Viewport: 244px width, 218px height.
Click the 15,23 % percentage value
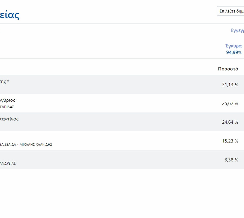[x=230, y=141]
